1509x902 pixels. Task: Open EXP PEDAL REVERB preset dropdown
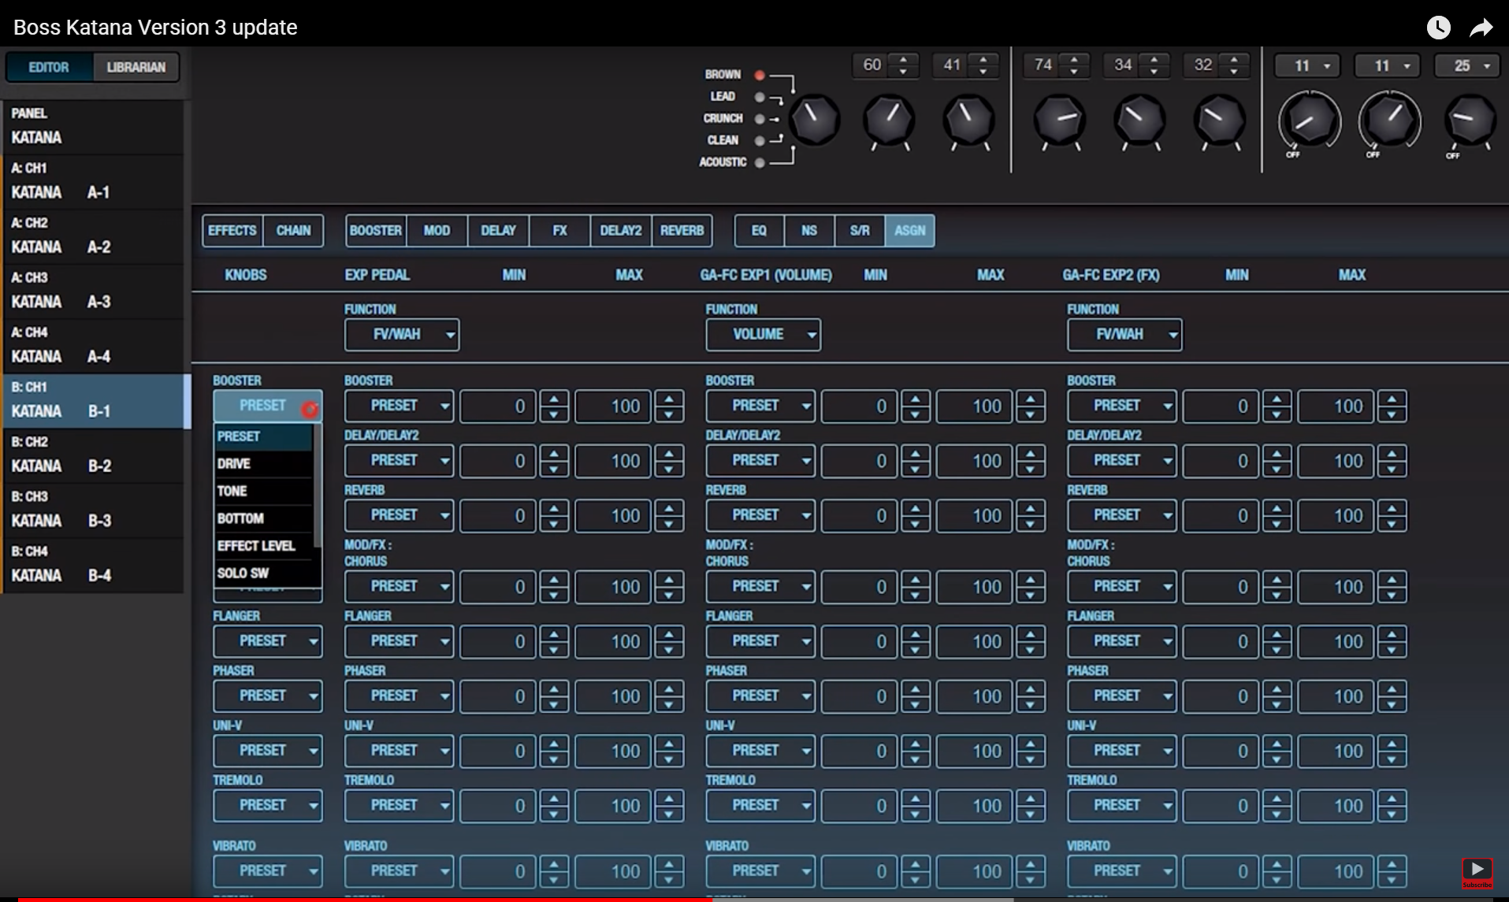tap(400, 515)
